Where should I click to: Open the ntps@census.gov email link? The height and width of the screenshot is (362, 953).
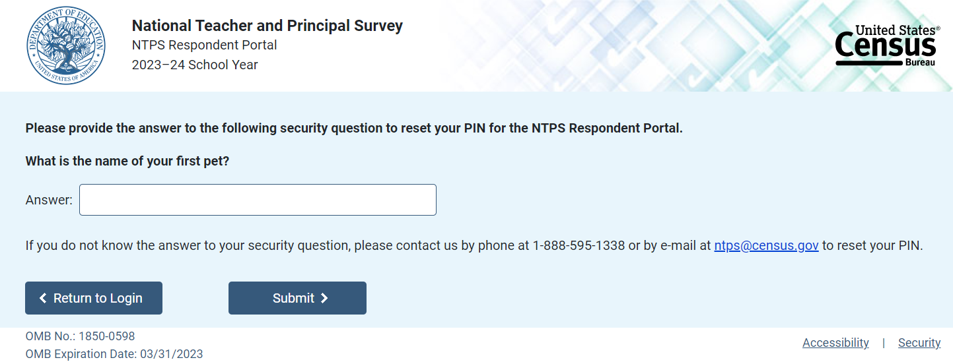(x=766, y=246)
